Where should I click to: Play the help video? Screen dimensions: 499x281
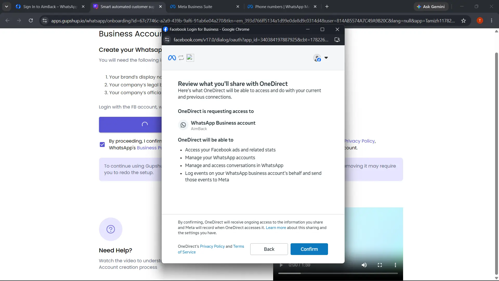(281, 265)
